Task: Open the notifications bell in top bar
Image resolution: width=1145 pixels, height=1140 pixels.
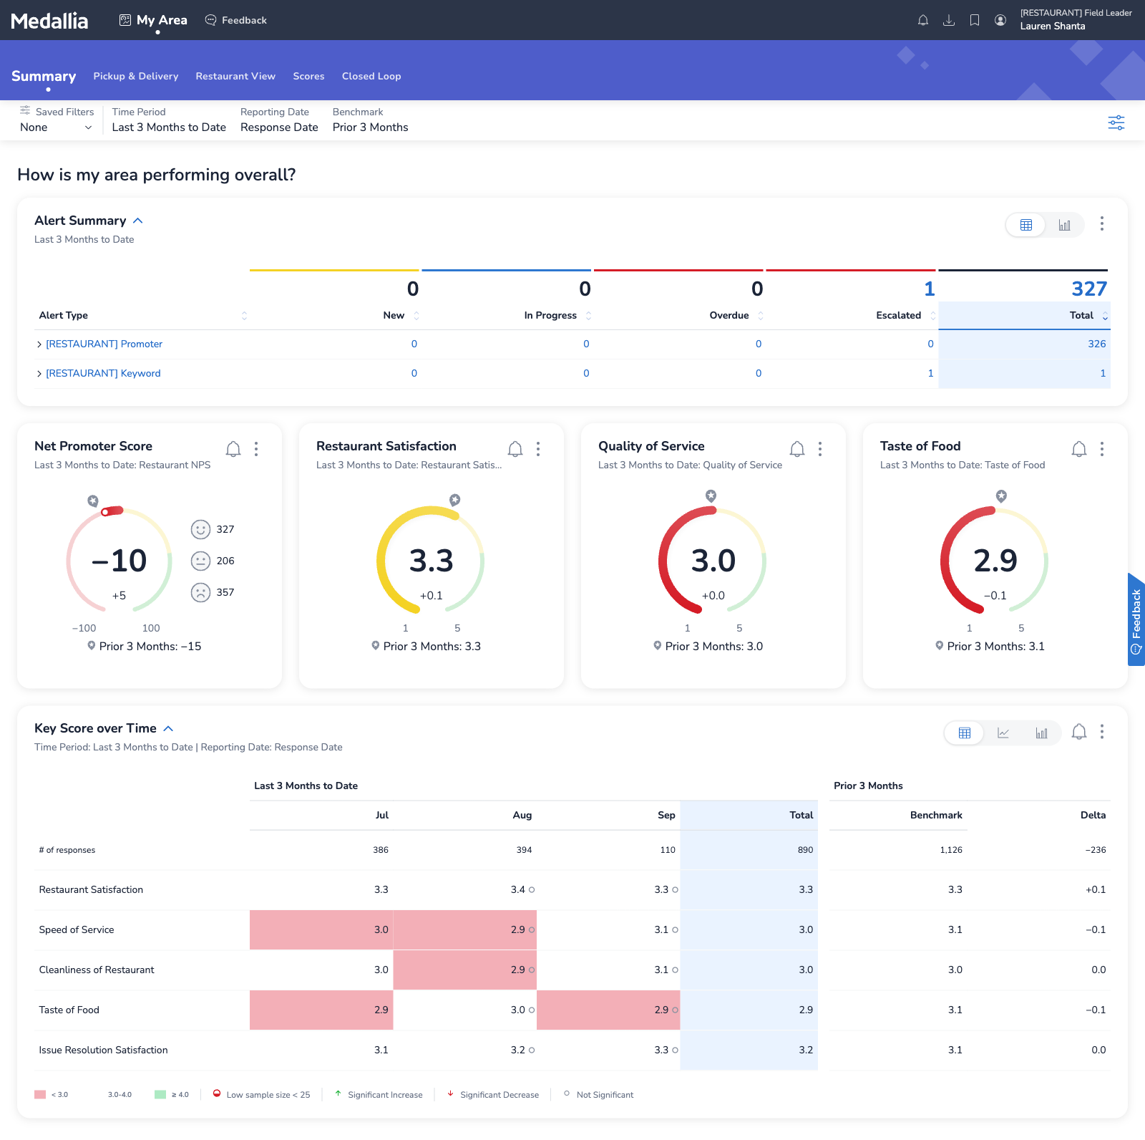Action: coord(923,20)
